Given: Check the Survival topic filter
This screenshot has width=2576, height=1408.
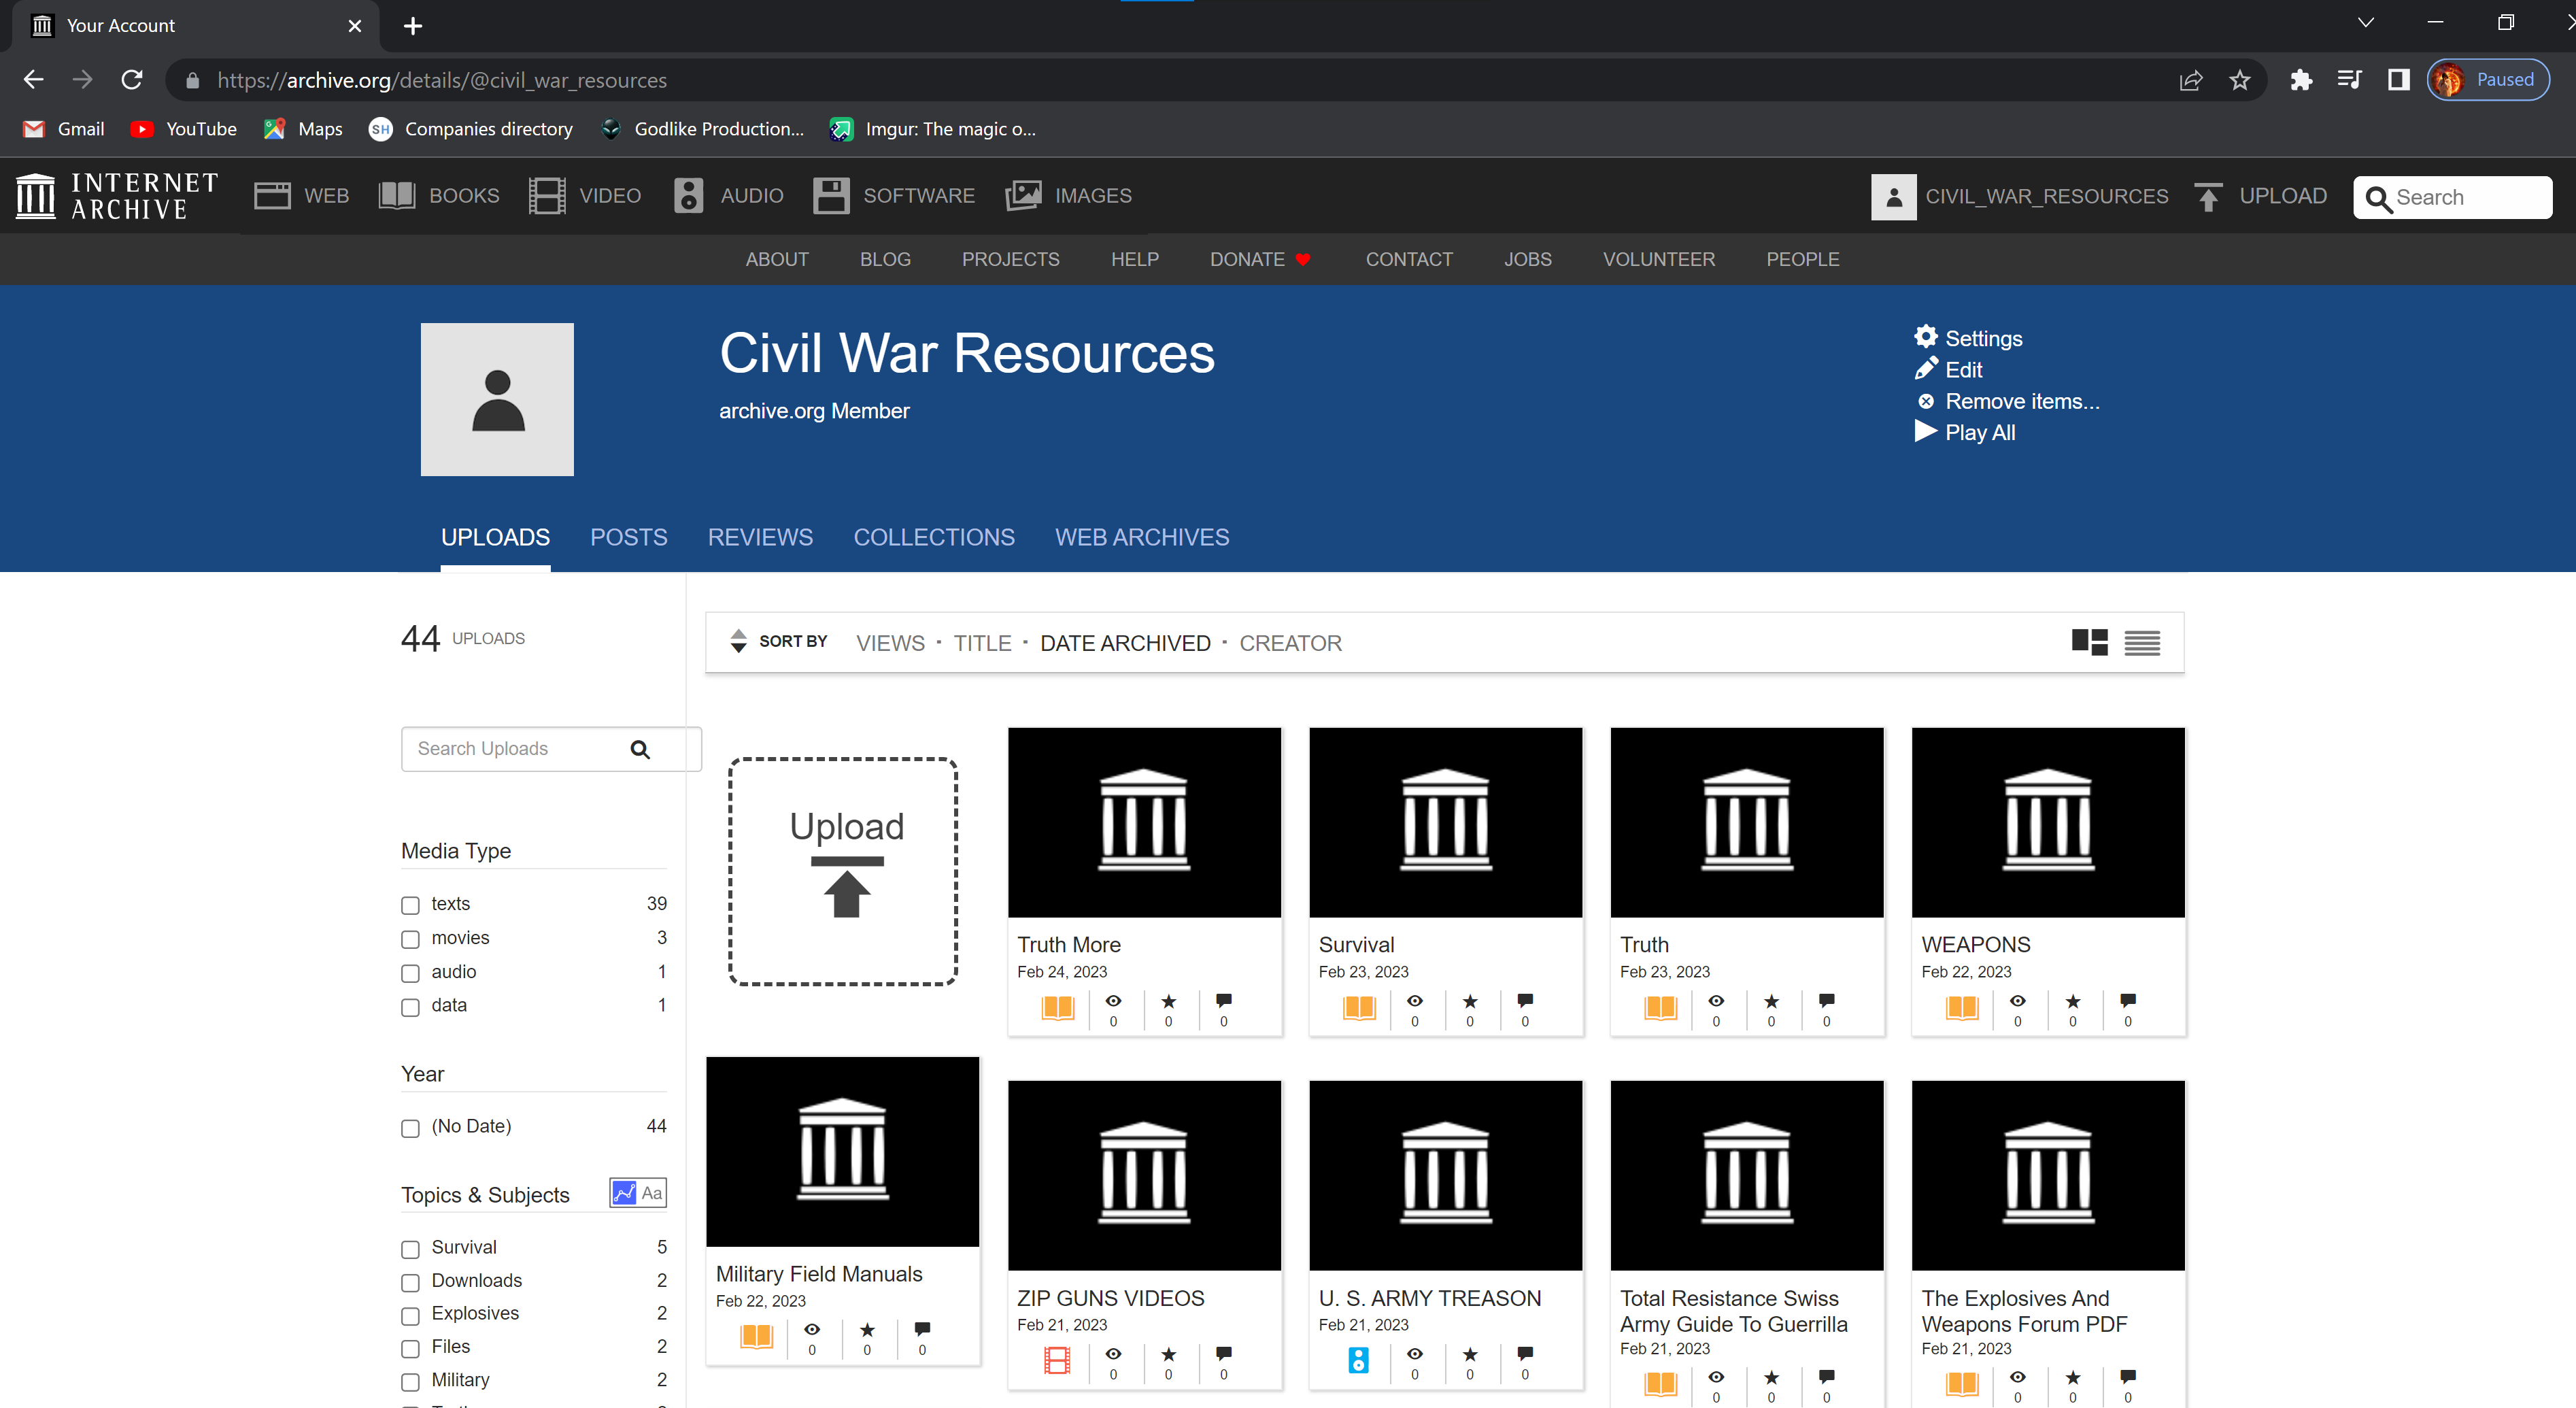Looking at the screenshot, I should tap(410, 1249).
